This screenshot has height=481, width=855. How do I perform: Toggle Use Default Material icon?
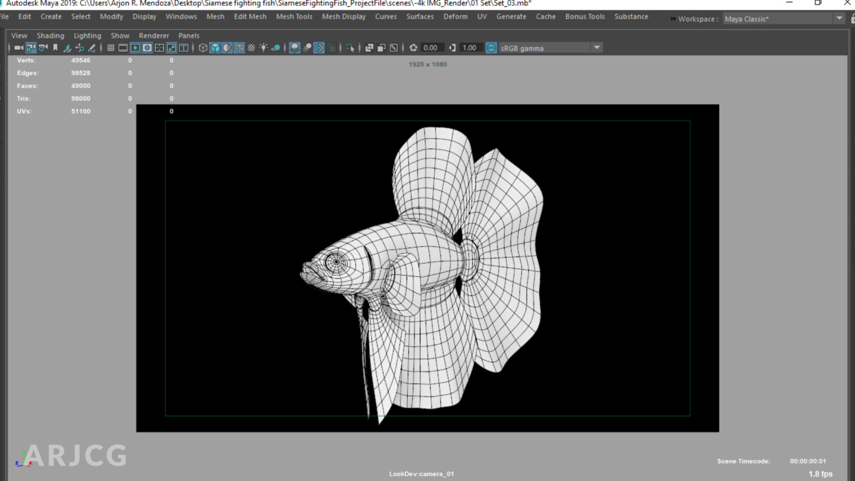pyautogui.click(x=227, y=48)
